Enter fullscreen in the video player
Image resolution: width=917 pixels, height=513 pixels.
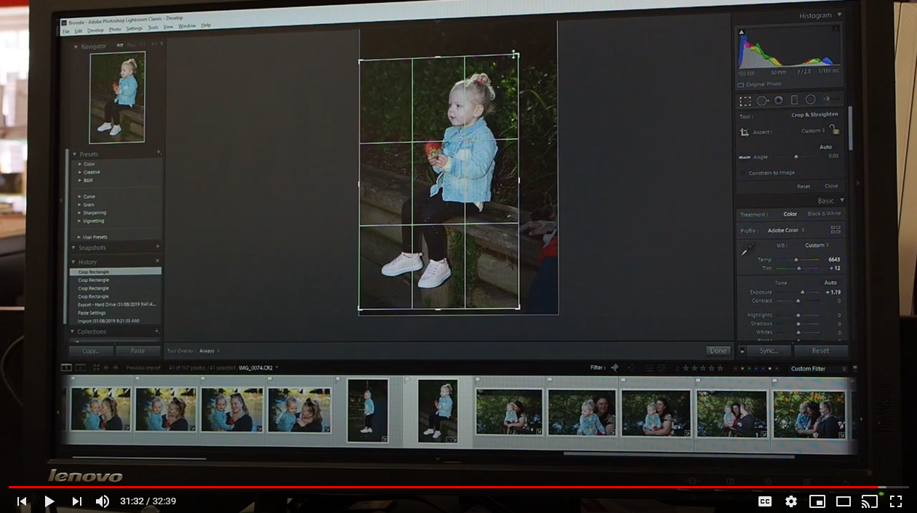tap(896, 501)
